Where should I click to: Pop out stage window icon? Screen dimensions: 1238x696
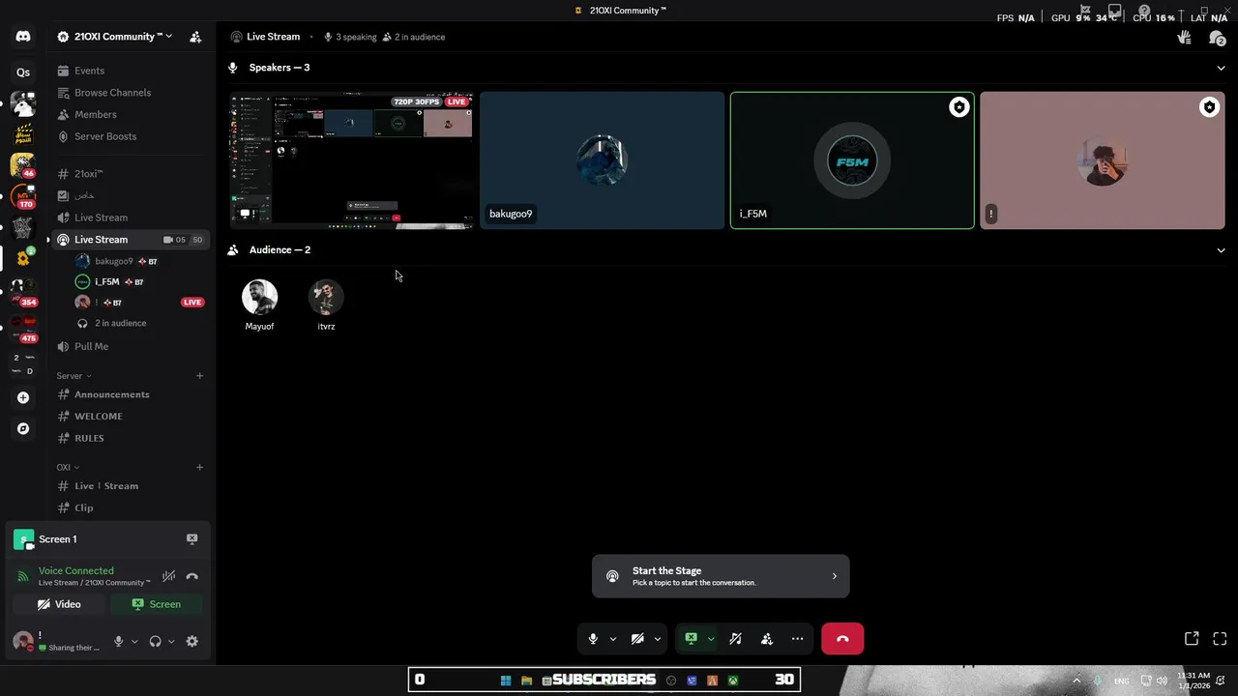pyautogui.click(x=1192, y=639)
